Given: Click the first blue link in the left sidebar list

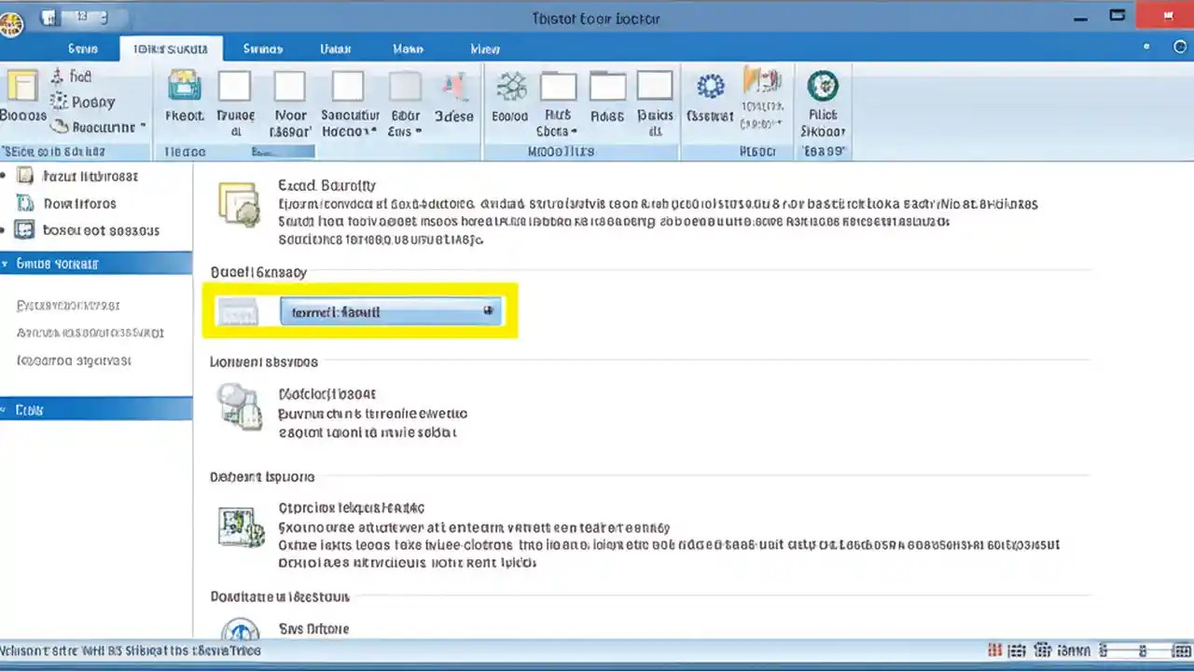Looking at the screenshot, I should 68,305.
